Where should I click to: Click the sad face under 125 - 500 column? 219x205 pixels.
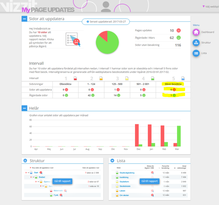pyautogui.click(x=118, y=90)
